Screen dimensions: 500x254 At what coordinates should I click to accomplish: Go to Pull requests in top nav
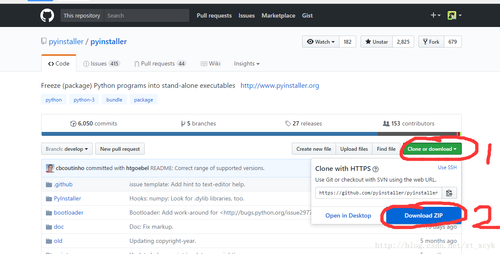[214, 15]
